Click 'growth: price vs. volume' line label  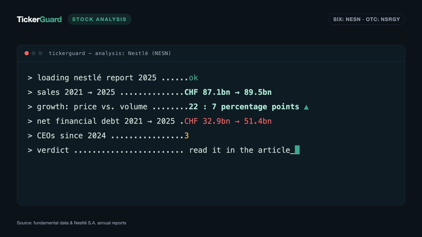pyautogui.click(x=92, y=107)
